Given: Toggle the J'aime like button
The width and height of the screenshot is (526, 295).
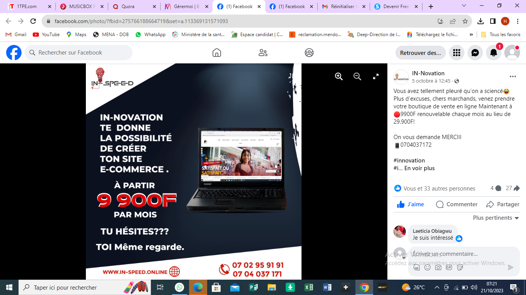Looking at the screenshot, I should point(410,204).
